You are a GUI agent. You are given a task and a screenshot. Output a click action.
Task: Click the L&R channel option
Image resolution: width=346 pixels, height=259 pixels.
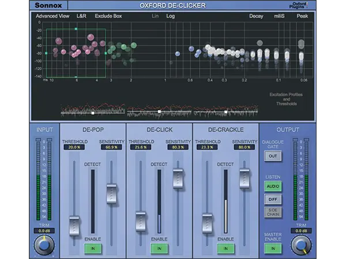[81, 16]
